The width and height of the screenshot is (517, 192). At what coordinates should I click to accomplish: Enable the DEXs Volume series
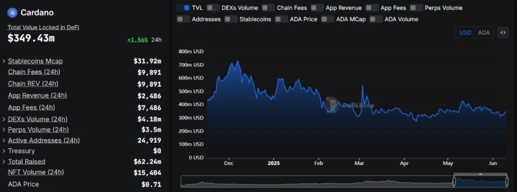pyautogui.click(x=213, y=8)
